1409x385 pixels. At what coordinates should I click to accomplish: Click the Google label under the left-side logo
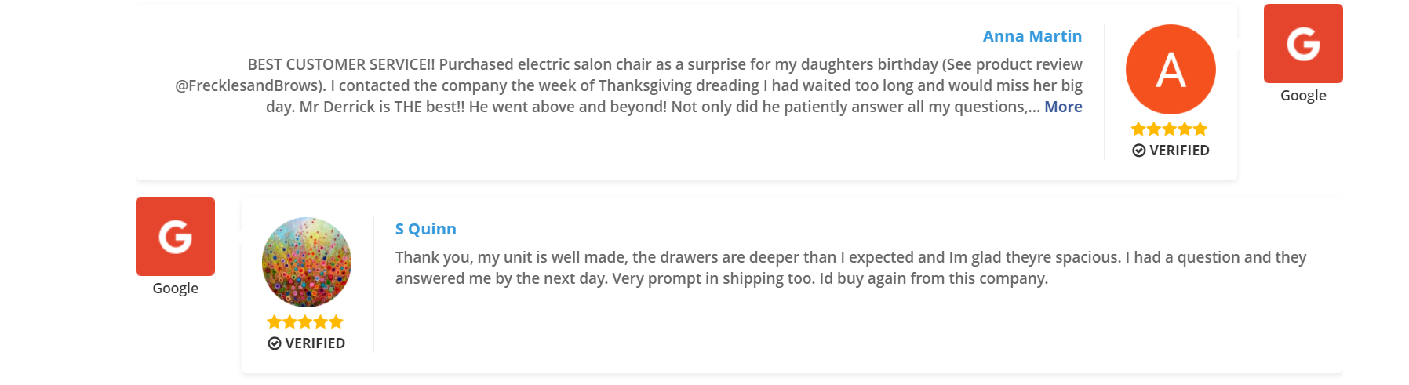175,289
